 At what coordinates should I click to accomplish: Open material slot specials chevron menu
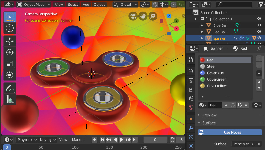tap(259, 73)
